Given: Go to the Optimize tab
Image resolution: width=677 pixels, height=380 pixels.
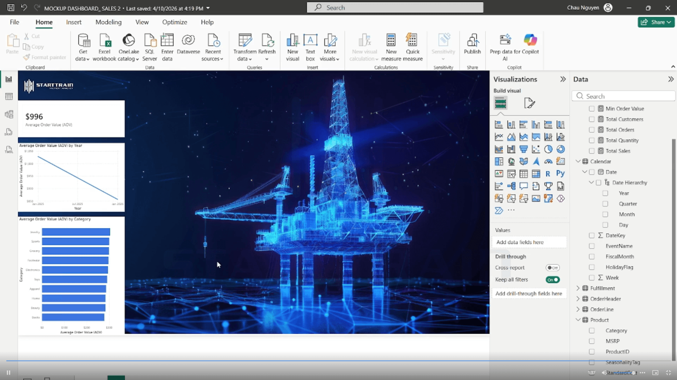Looking at the screenshot, I should click(x=175, y=22).
